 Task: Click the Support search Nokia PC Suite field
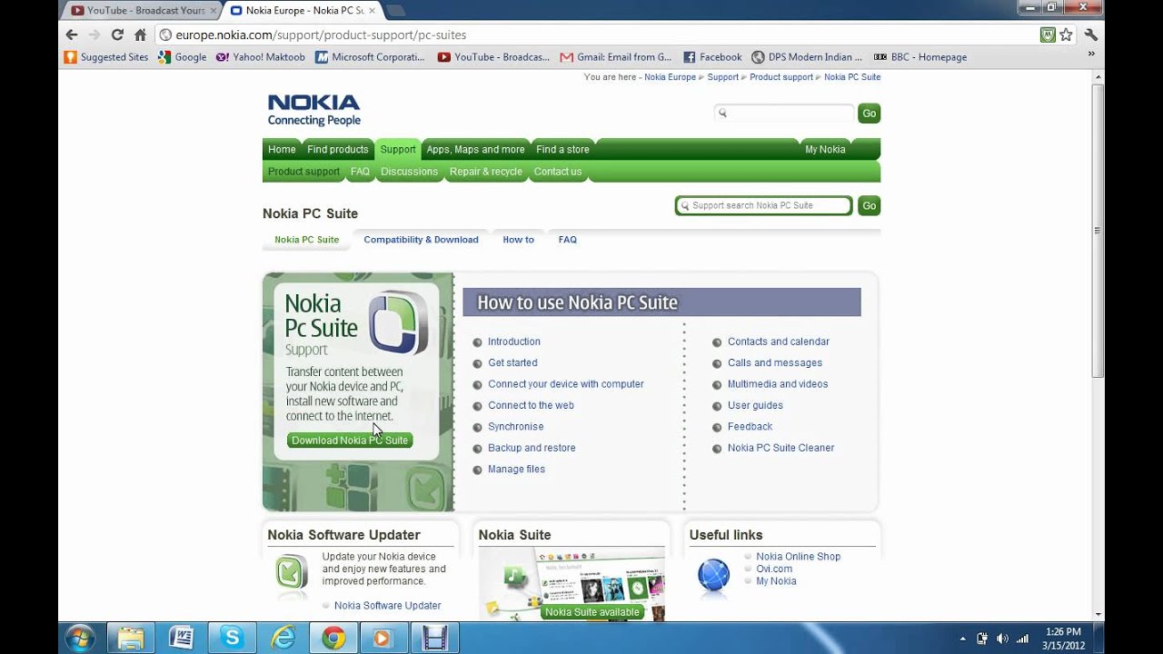[x=763, y=206]
